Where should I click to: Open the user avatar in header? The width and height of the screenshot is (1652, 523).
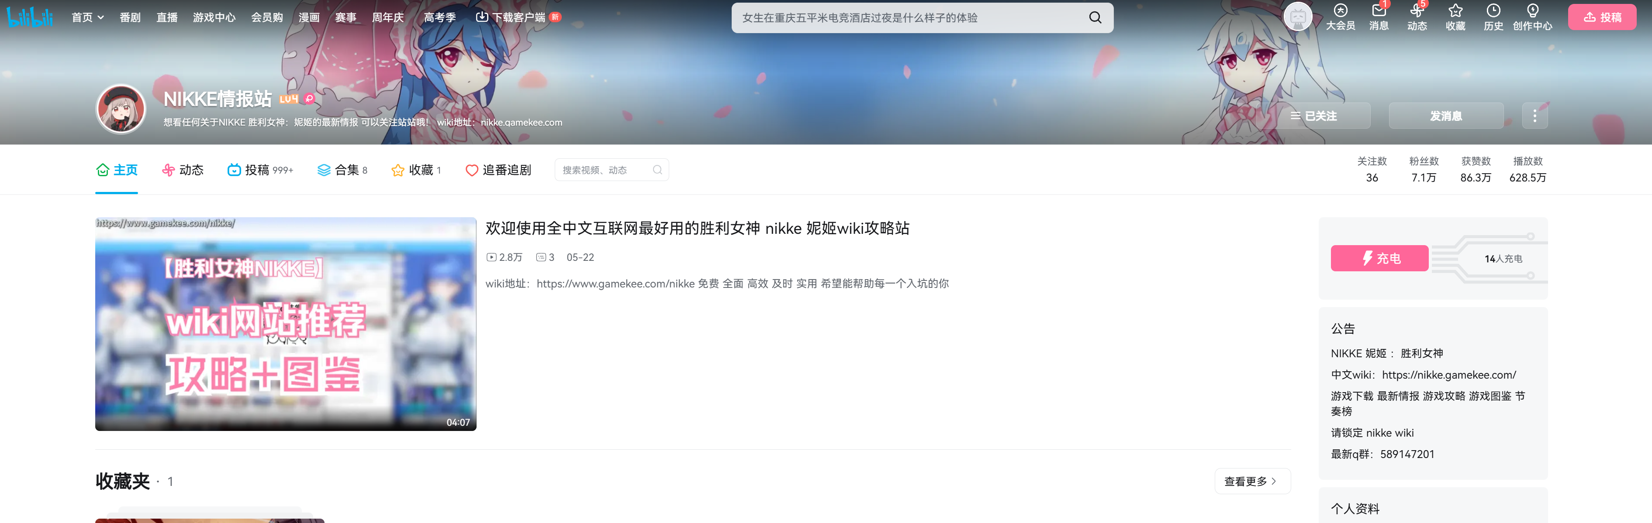(1298, 17)
